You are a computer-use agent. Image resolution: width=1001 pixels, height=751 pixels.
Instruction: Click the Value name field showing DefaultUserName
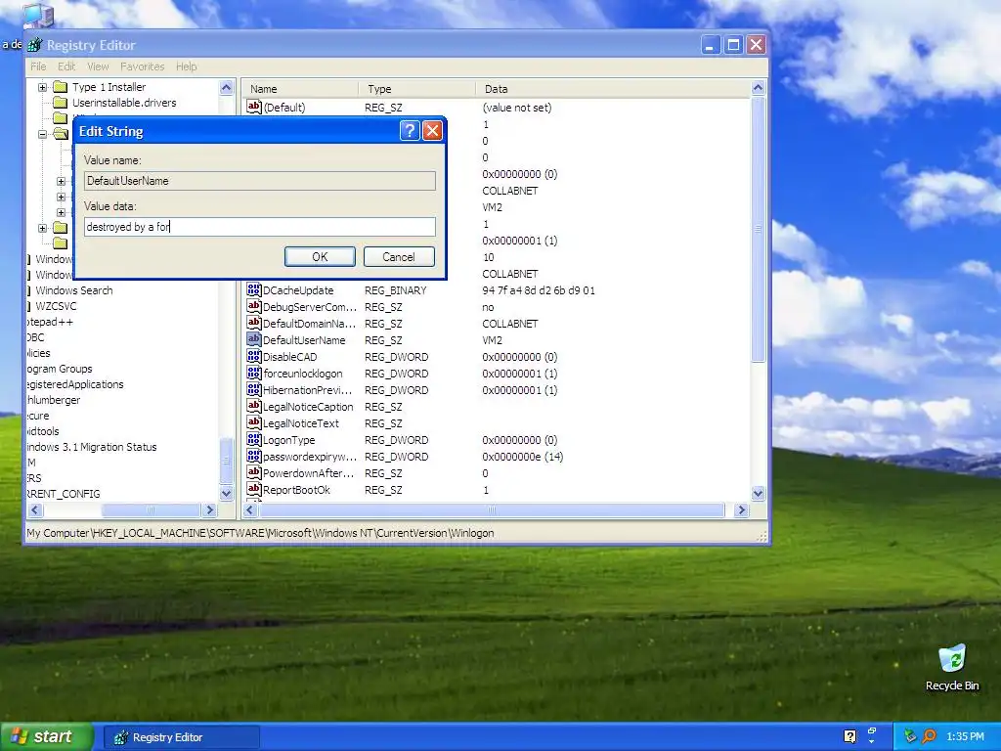tap(260, 181)
